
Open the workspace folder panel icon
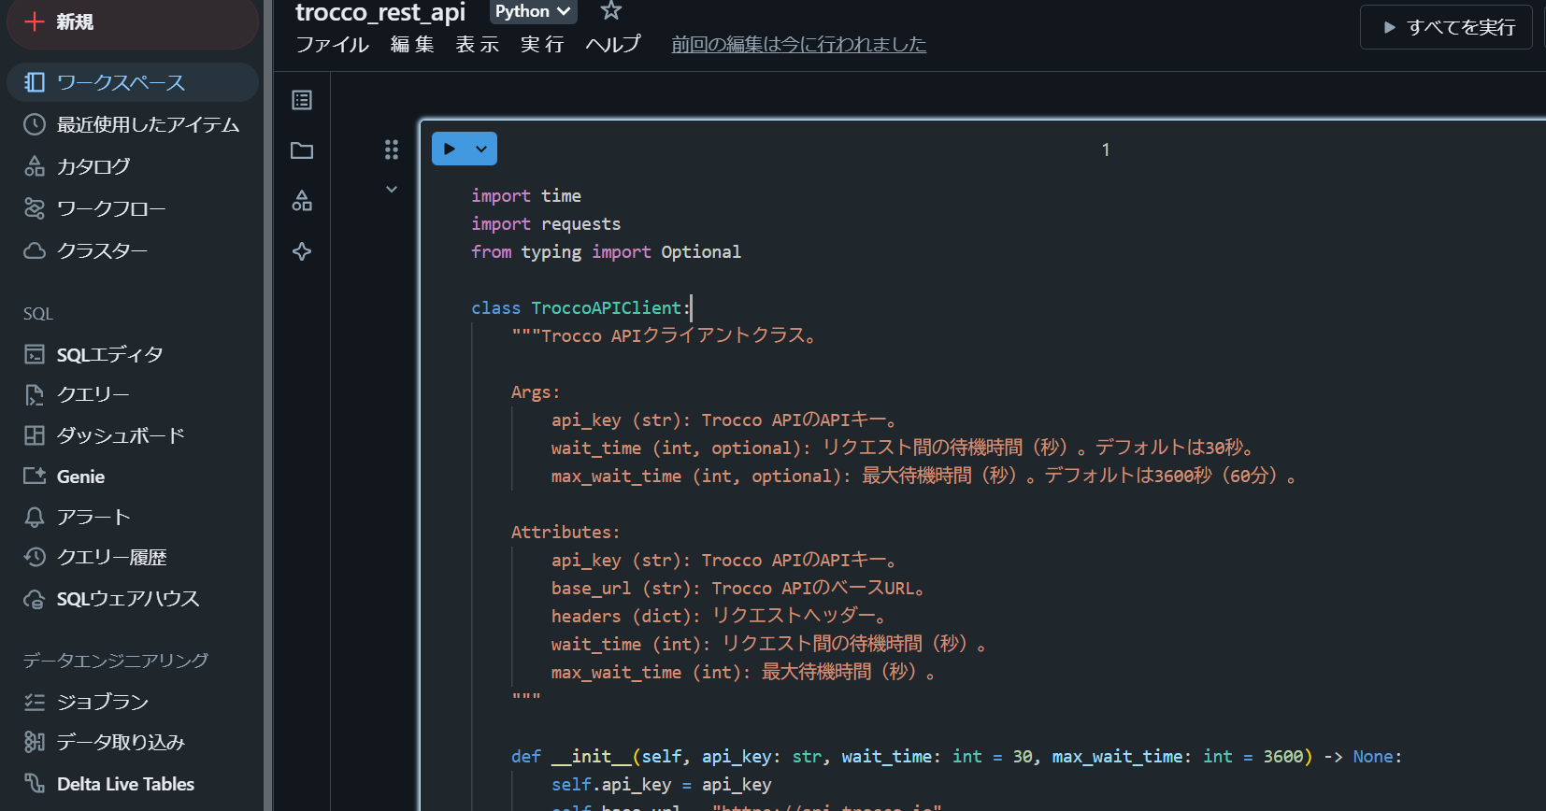pyautogui.click(x=302, y=150)
